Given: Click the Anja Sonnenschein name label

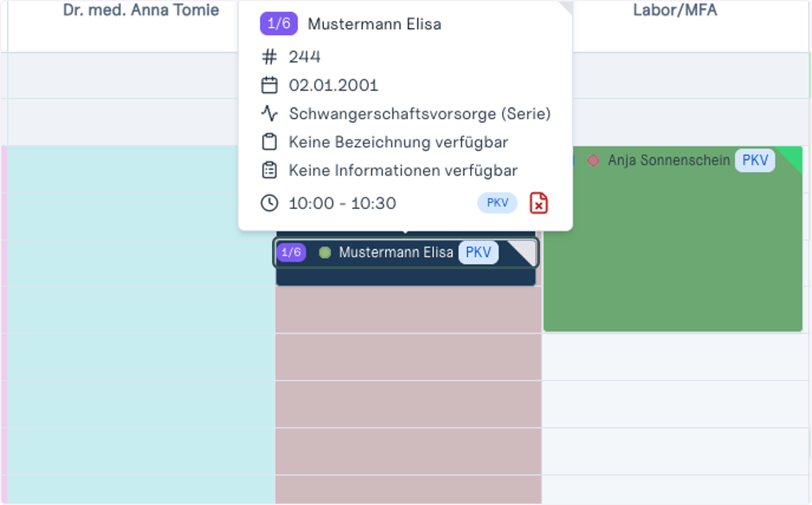Looking at the screenshot, I should coord(669,160).
